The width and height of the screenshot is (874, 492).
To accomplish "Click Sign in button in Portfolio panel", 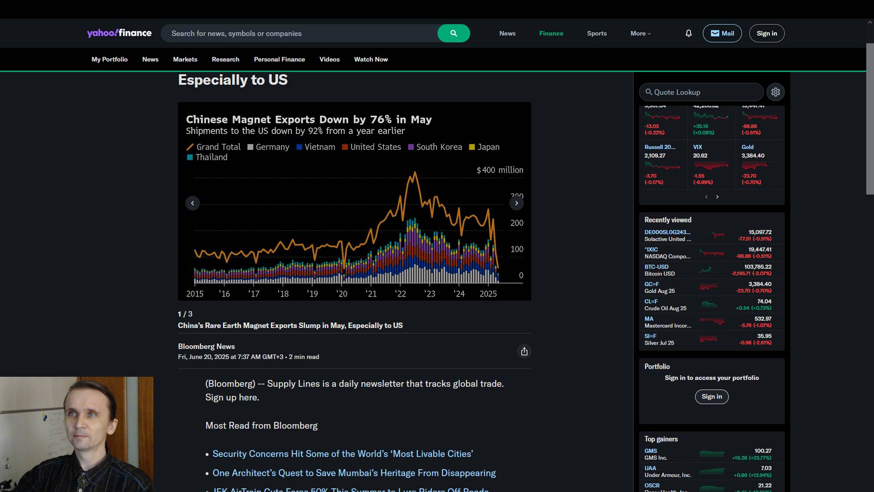I will 711,396.
